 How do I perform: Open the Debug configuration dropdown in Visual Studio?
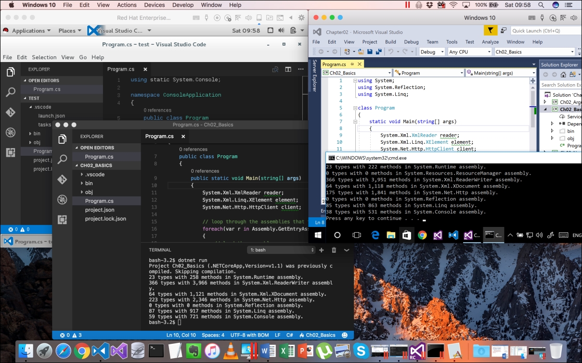pyautogui.click(x=432, y=52)
